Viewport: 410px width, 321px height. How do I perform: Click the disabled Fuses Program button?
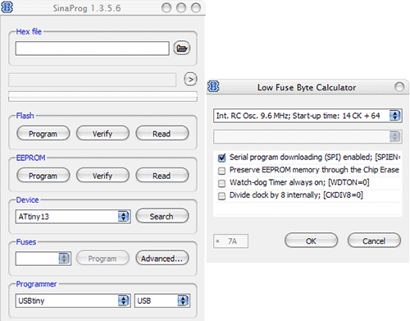(x=102, y=259)
